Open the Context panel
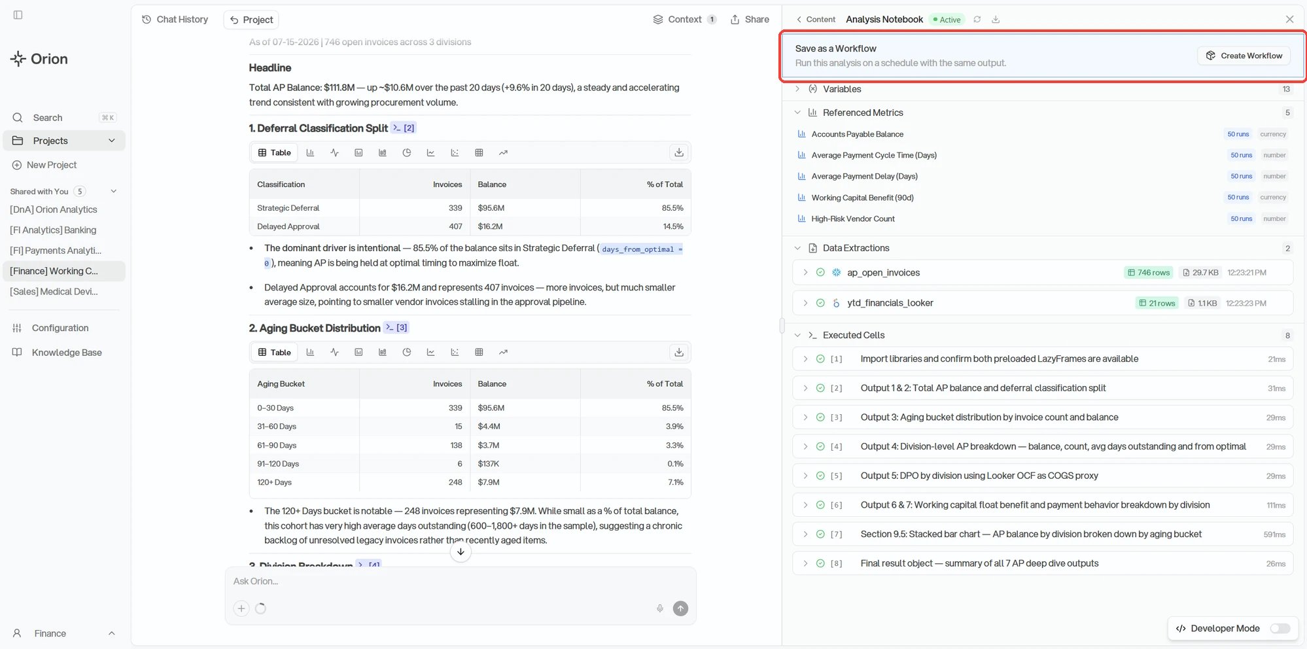 684,20
